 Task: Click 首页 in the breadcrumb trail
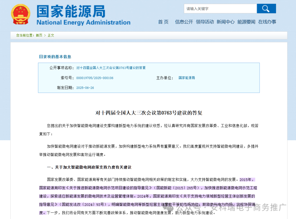tap(38, 35)
